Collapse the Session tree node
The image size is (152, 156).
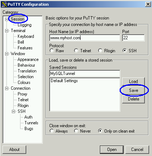click(6, 19)
